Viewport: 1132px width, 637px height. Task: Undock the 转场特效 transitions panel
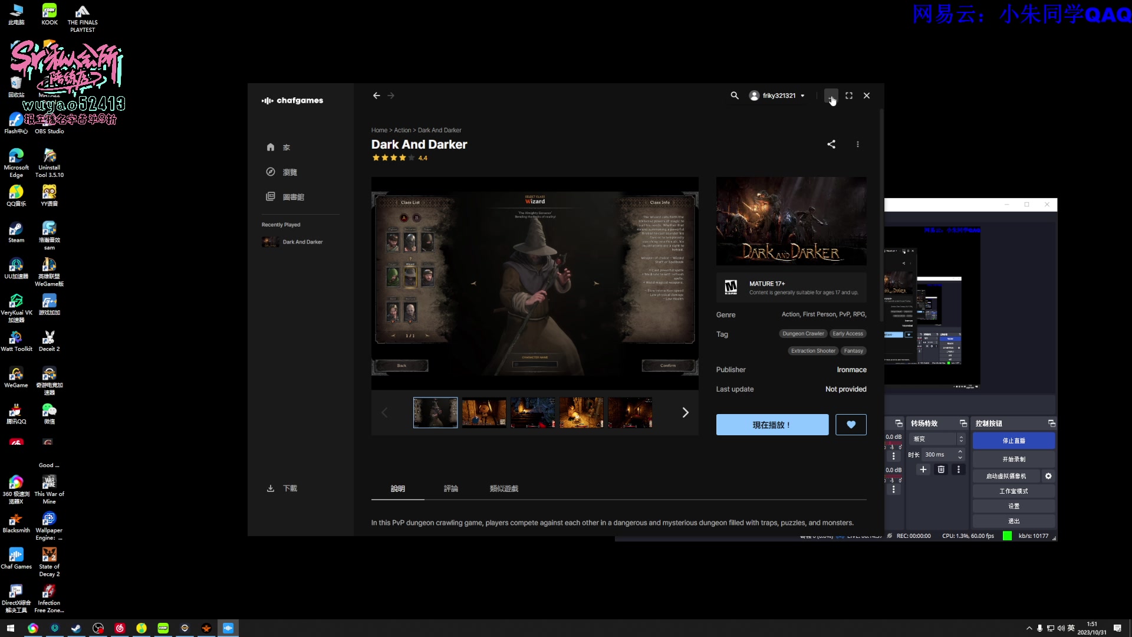point(963,423)
